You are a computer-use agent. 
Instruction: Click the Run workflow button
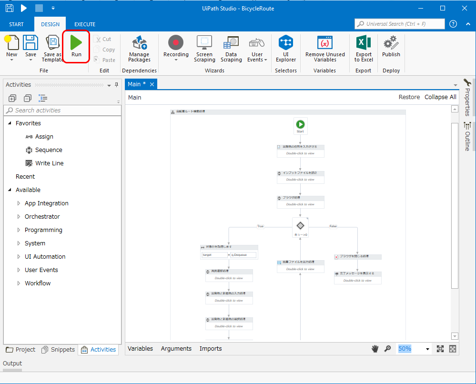76,46
